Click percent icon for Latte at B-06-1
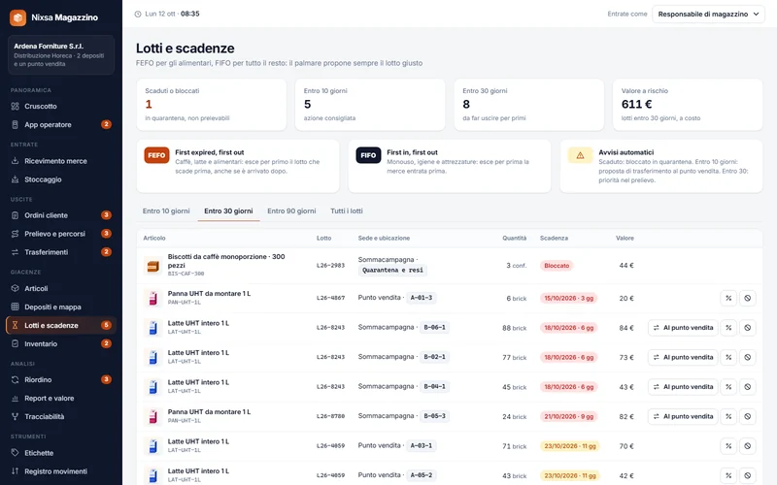Viewport: 777px width, 485px height. 728,328
